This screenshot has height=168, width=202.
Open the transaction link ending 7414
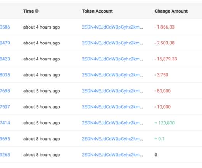(x=5, y=123)
